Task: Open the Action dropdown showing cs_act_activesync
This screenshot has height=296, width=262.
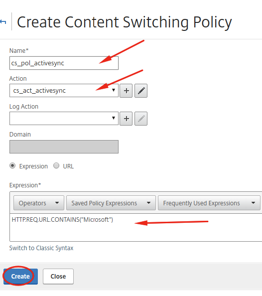Action: click(64, 91)
